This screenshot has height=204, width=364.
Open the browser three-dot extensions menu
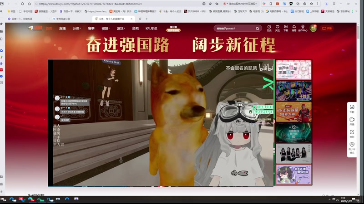[x=318, y=4]
